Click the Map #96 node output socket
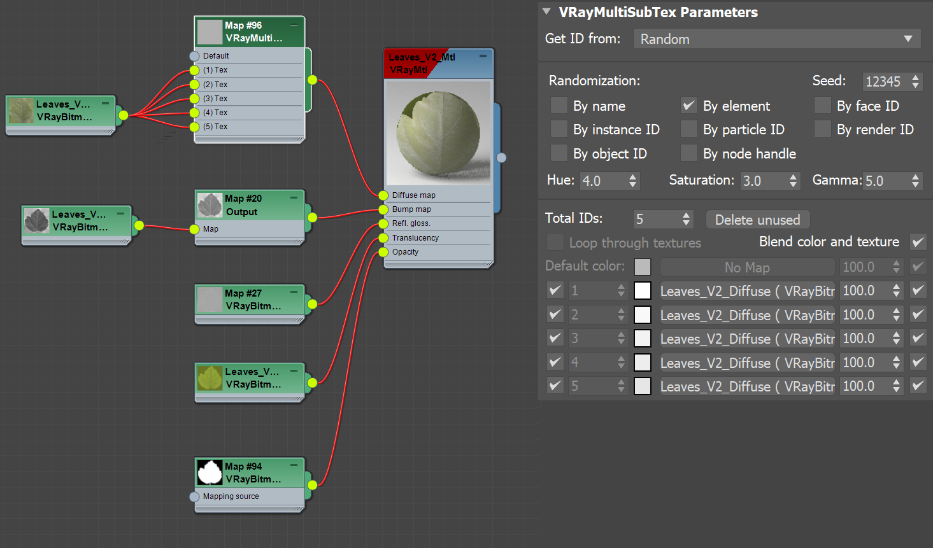Screen dimensions: 933x548 (x=311, y=81)
